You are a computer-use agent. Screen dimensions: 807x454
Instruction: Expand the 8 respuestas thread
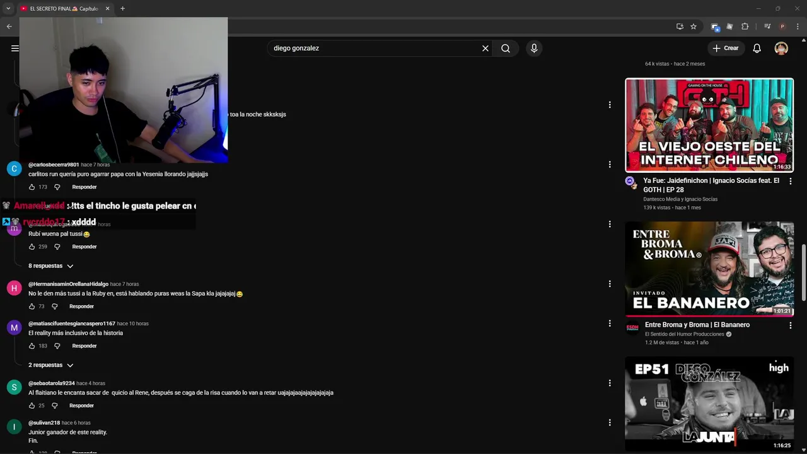click(50, 266)
